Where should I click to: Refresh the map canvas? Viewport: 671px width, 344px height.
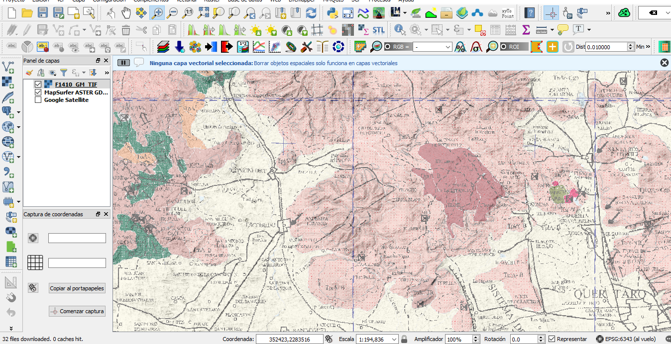tap(311, 13)
